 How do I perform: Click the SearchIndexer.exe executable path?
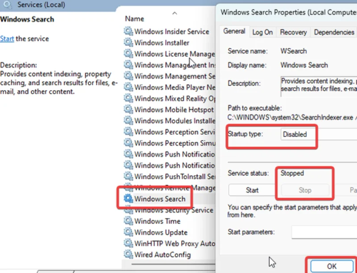click(x=292, y=117)
